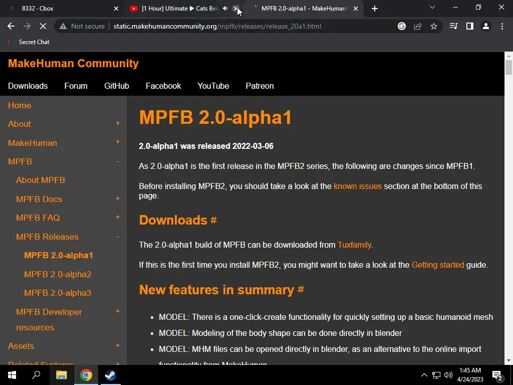513x385 pixels.
Task: Close the YouTube Cats tab
Action: 235,9
